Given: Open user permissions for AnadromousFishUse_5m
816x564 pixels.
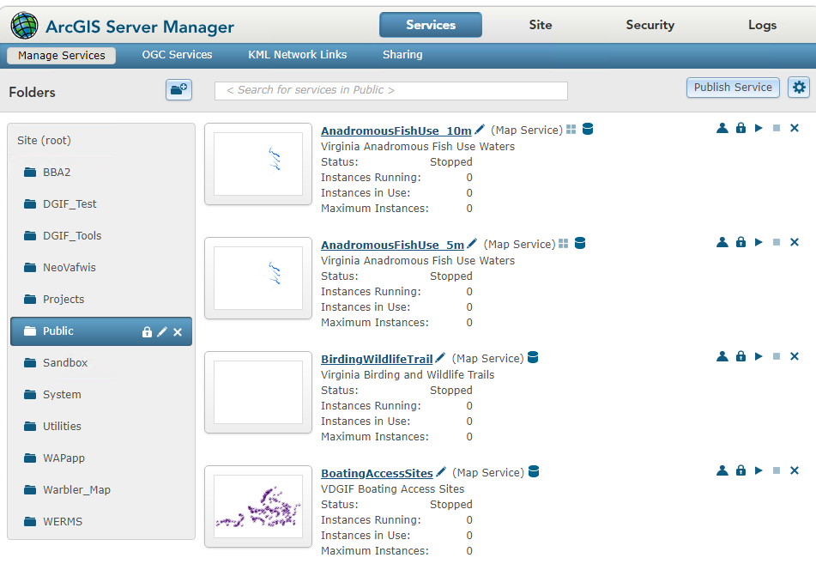Looking at the screenshot, I should [722, 242].
